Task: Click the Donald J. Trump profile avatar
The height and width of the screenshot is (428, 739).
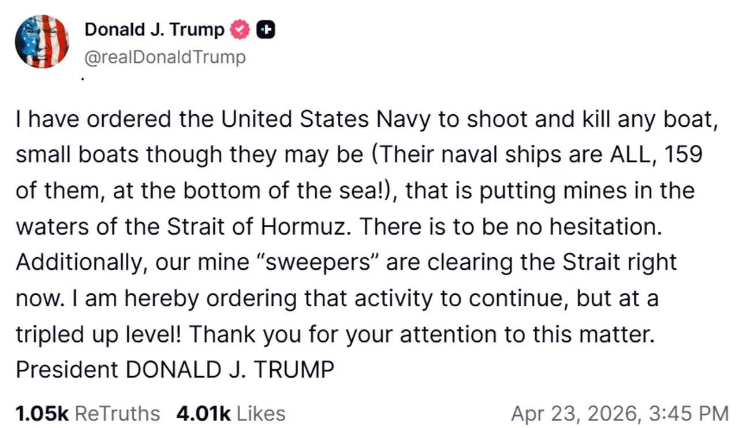Action: coord(42,42)
